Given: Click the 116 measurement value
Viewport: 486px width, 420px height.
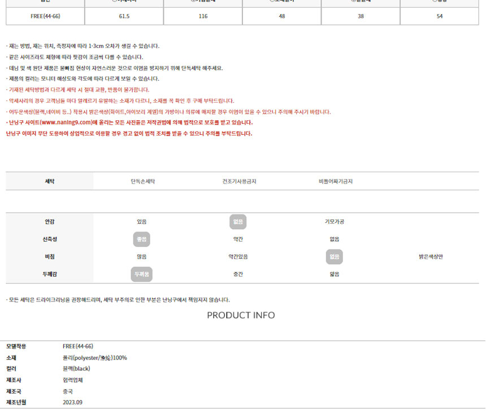Looking at the screenshot, I should (x=203, y=16).
